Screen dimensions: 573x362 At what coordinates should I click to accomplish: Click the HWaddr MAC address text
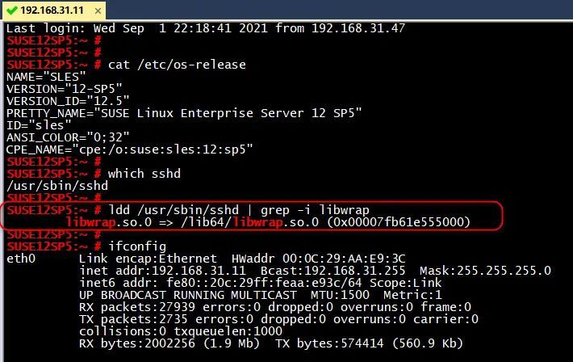tap(318, 259)
